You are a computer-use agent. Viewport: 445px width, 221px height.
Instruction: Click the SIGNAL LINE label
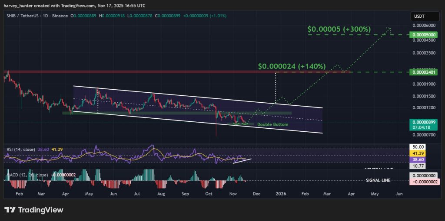coord(377,180)
